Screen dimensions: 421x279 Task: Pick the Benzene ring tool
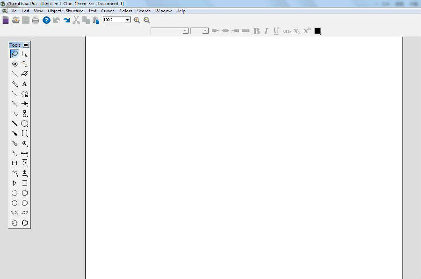[x=25, y=223]
